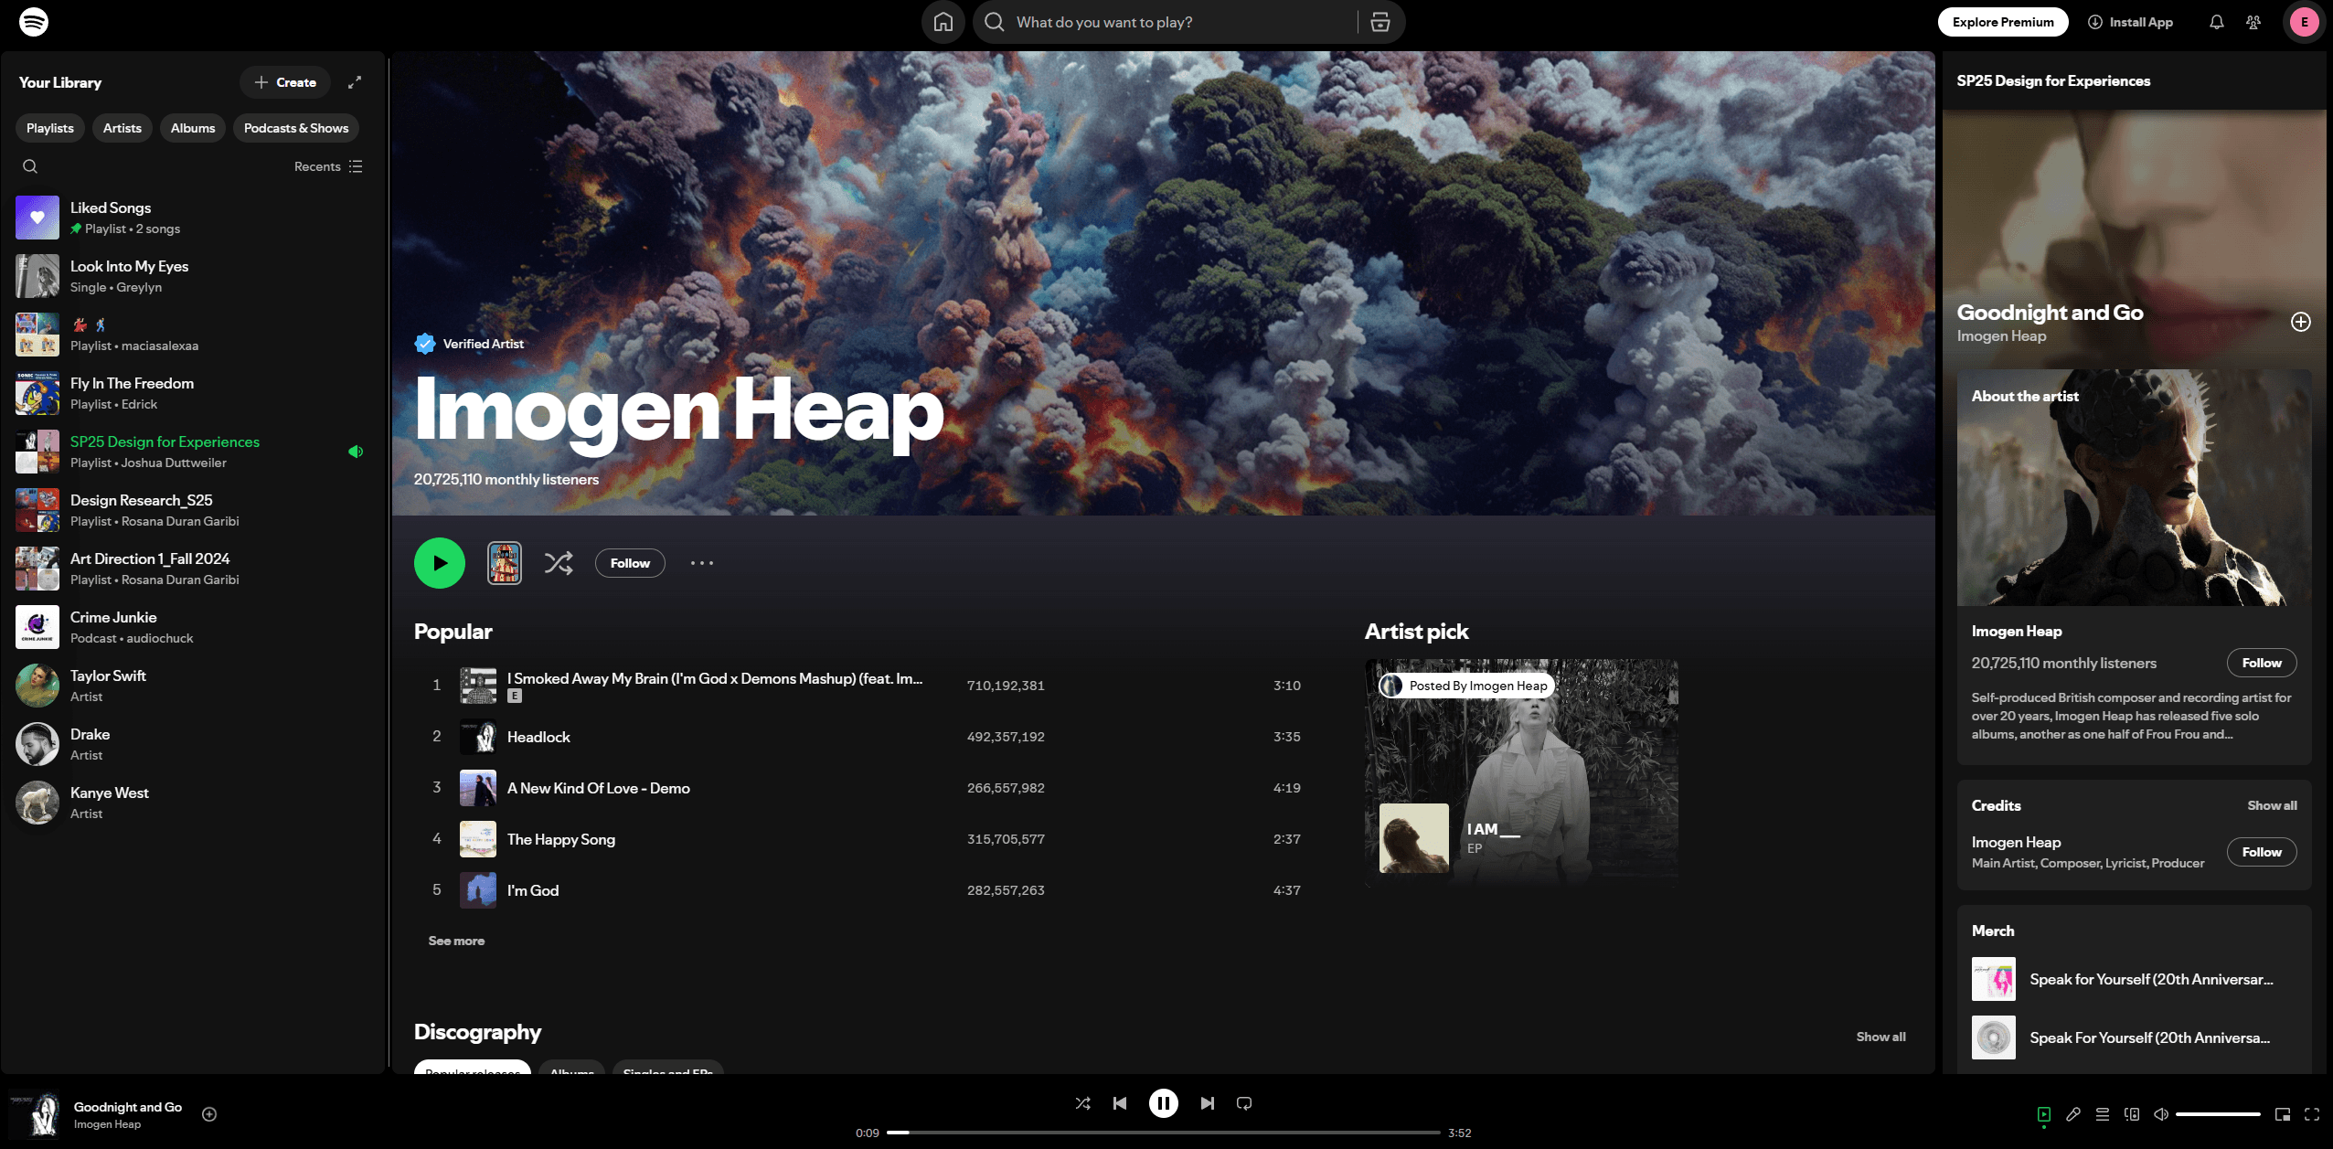Filter library by Playlists tab
This screenshot has width=2333, height=1149.
pos(50,128)
